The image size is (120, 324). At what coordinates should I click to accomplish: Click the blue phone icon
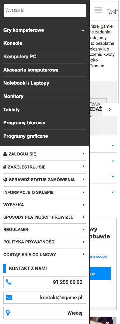9,282
